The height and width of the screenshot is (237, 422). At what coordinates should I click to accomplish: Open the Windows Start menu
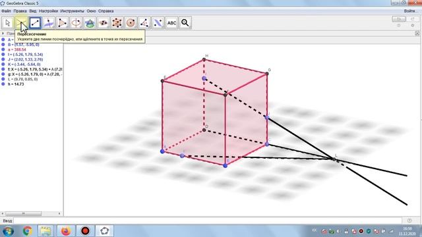click(x=9, y=231)
